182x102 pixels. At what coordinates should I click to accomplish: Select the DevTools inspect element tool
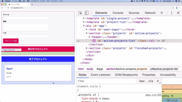tap(80, 13)
